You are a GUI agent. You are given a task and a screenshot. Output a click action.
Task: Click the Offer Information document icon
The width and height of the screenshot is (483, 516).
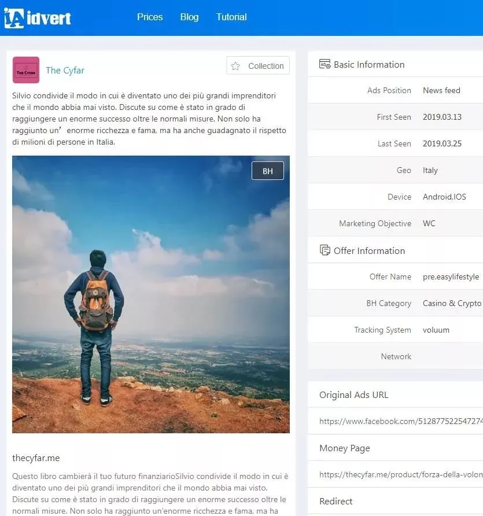pyautogui.click(x=325, y=250)
